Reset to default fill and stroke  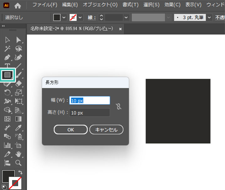3,187
